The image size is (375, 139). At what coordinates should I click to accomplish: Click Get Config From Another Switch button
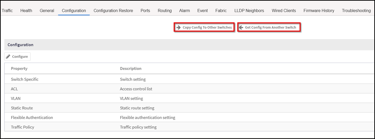coord(269,28)
